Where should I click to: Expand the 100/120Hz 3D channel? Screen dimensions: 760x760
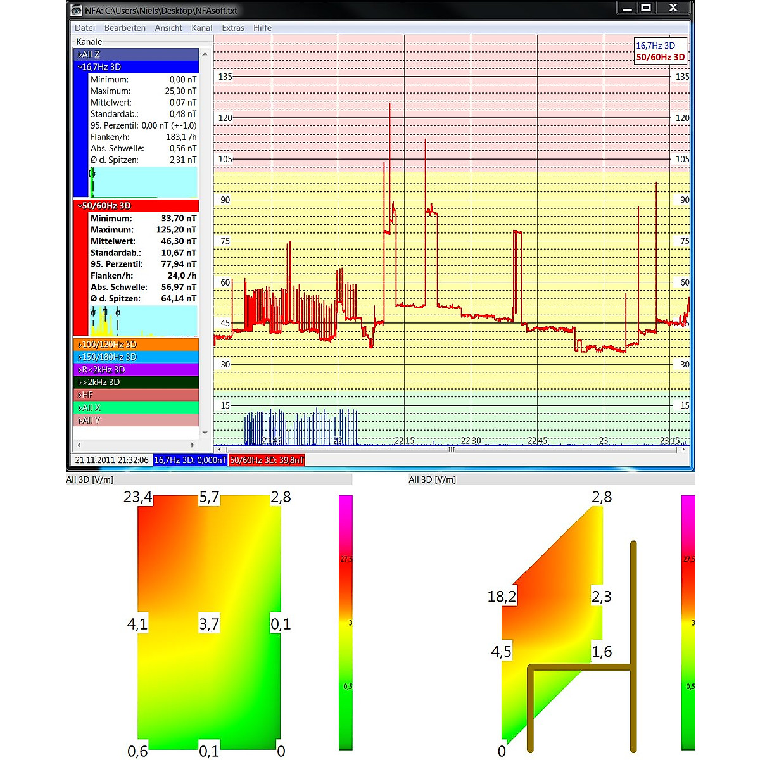[80, 345]
